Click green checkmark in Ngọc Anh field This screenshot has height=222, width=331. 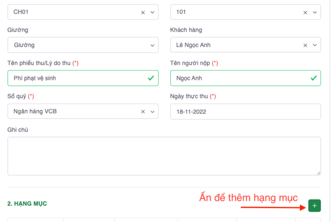tap(313, 78)
